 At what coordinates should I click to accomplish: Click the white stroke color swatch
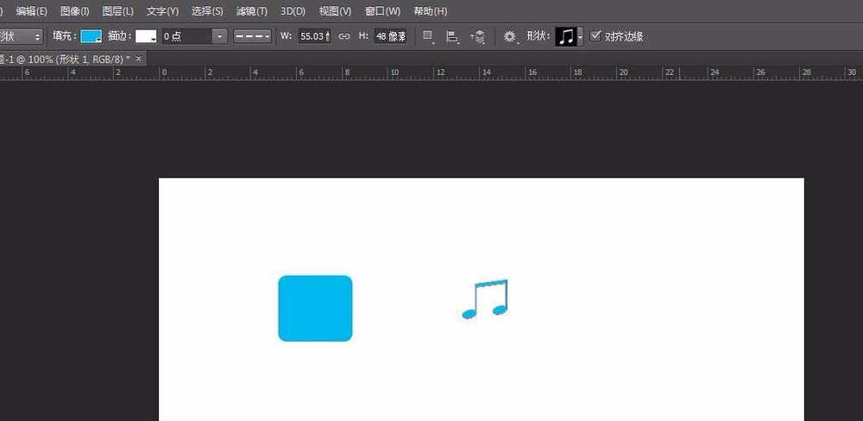click(x=146, y=36)
